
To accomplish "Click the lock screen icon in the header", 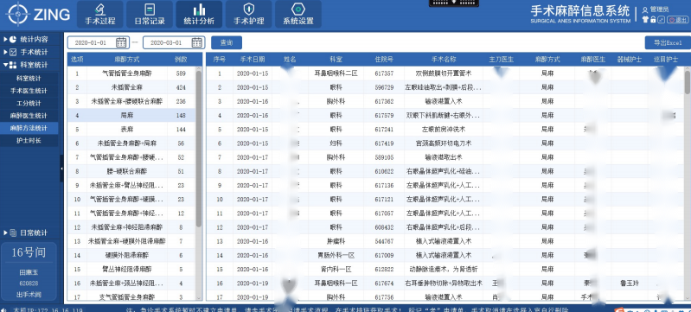I will pyautogui.click(x=653, y=20).
